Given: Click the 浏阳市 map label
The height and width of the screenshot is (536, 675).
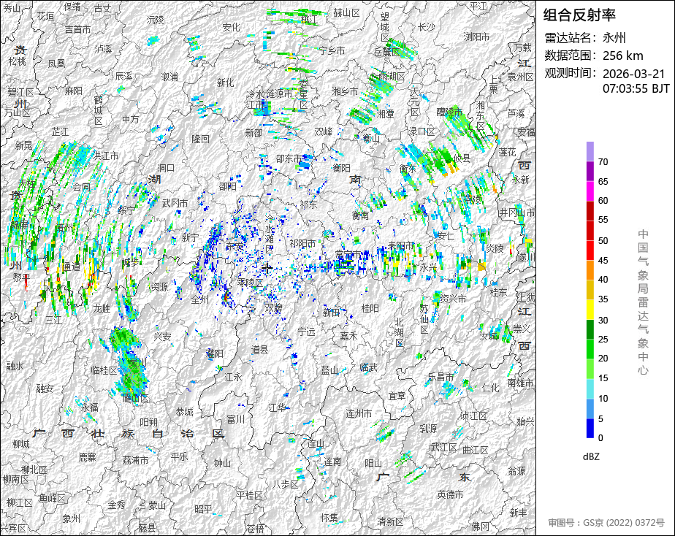Looking at the screenshot, I should pyautogui.click(x=476, y=37).
